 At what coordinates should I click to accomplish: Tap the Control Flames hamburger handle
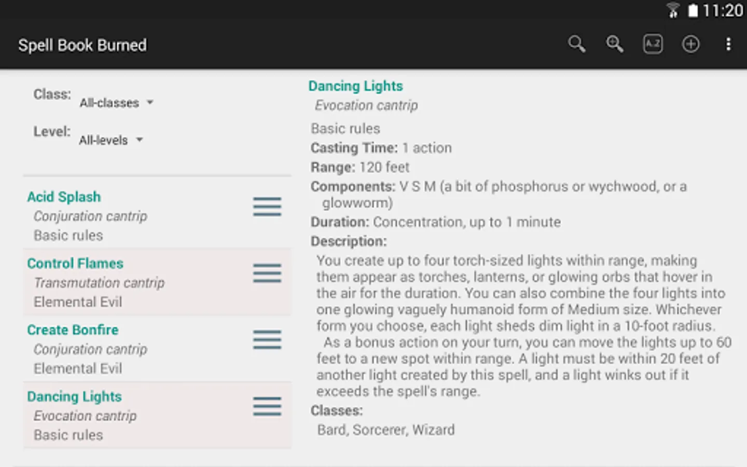click(267, 273)
